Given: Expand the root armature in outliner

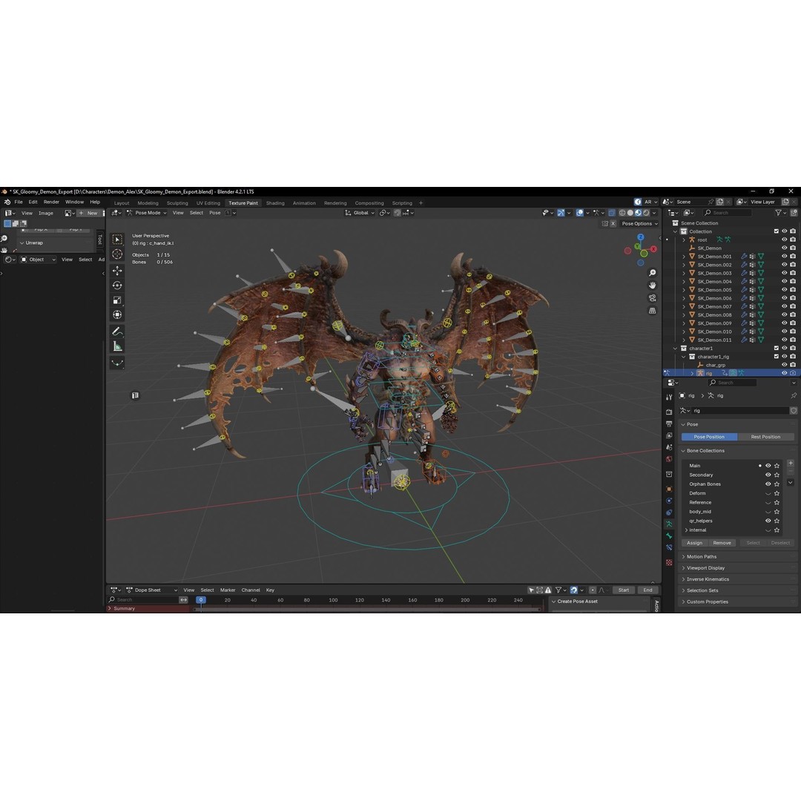Looking at the screenshot, I should tap(684, 240).
